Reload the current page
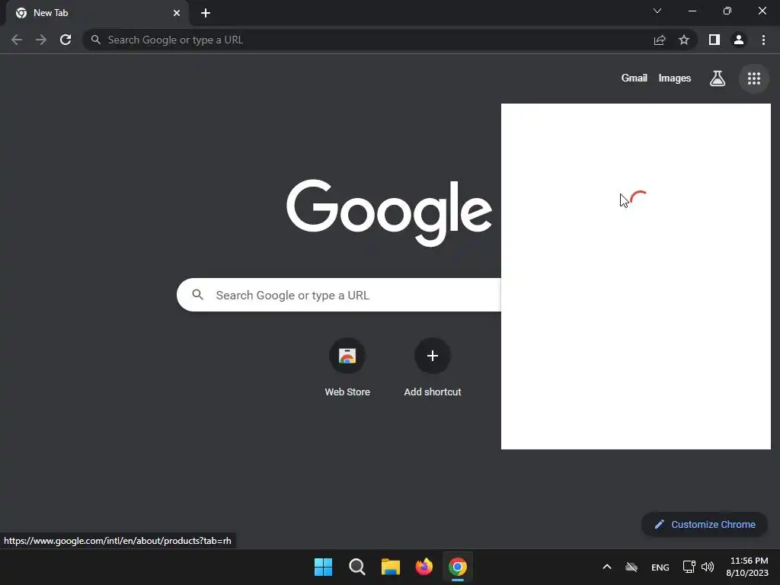780x585 pixels. [x=66, y=40]
